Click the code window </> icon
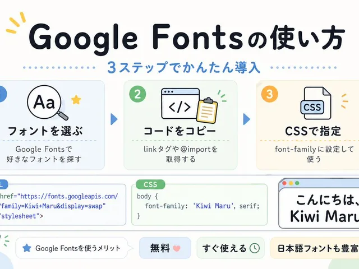This screenshot has width=359, height=269. pos(180,104)
